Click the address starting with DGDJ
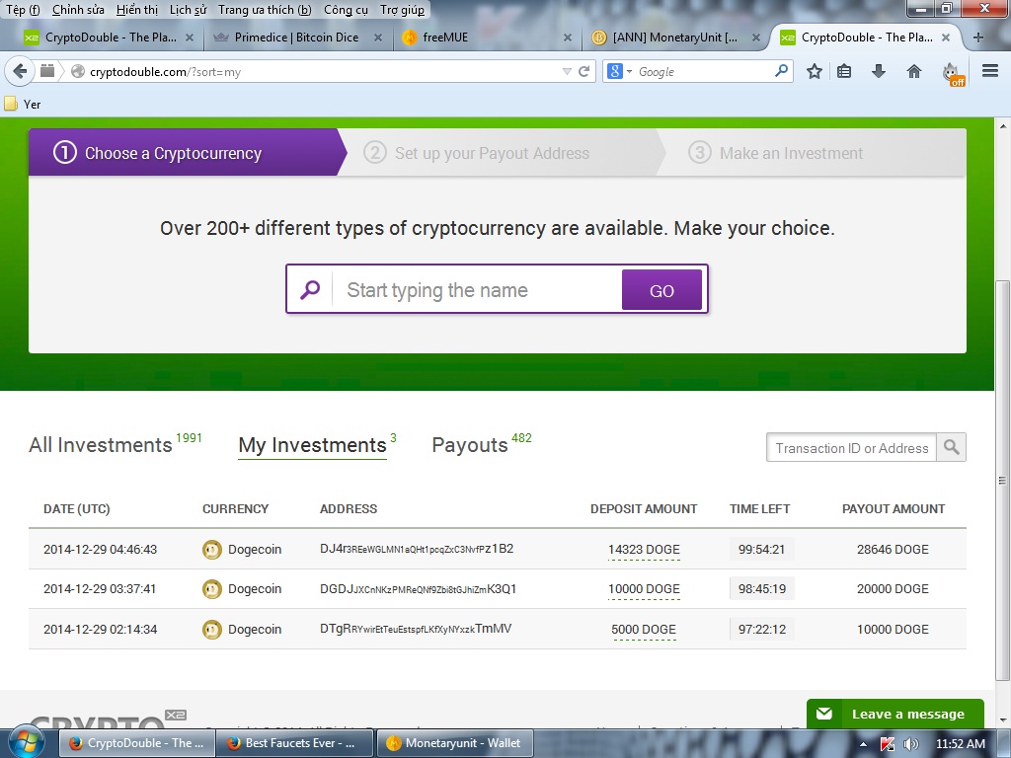 [x=418, y=588]
